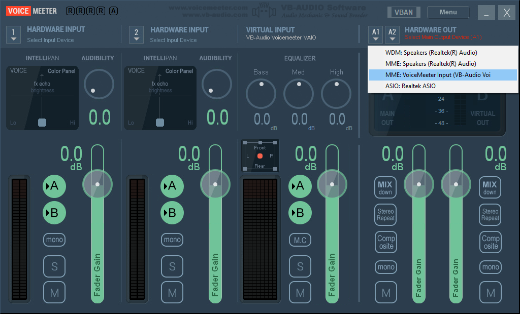Enable MIX down on virtual out bus
This screenshot has width=520, height=314.
(x=490, y=187)
